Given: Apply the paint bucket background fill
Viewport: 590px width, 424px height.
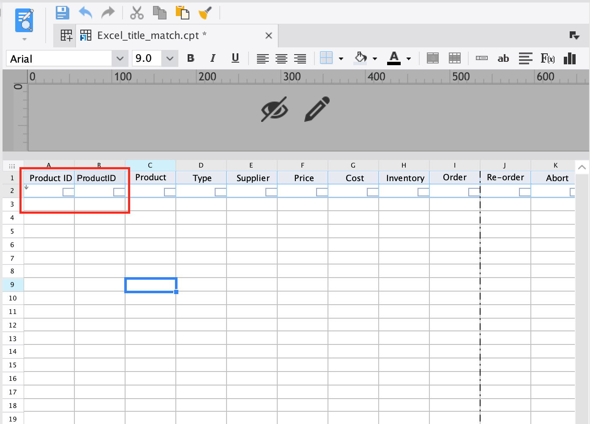Looking at the screenshot, I should click(361, 58).
